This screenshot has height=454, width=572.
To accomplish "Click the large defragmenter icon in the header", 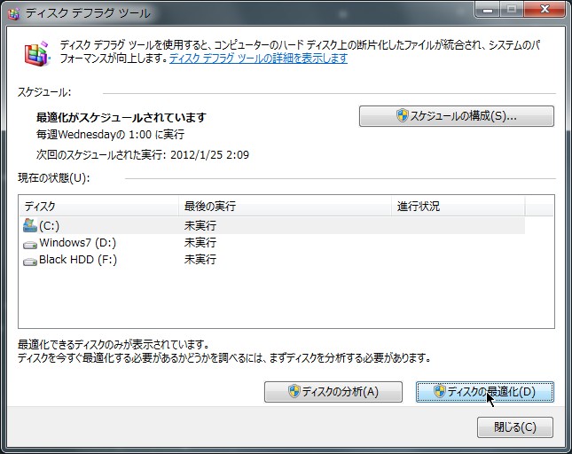I will click(35, 54).
